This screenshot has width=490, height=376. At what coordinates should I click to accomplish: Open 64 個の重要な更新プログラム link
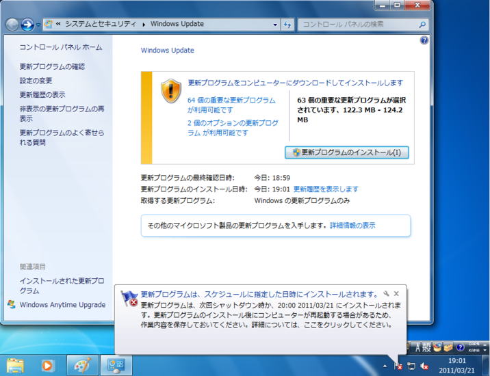pos(231,105)
